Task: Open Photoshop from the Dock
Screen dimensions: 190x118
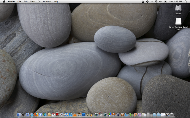Action: click(x=84, y=114)
